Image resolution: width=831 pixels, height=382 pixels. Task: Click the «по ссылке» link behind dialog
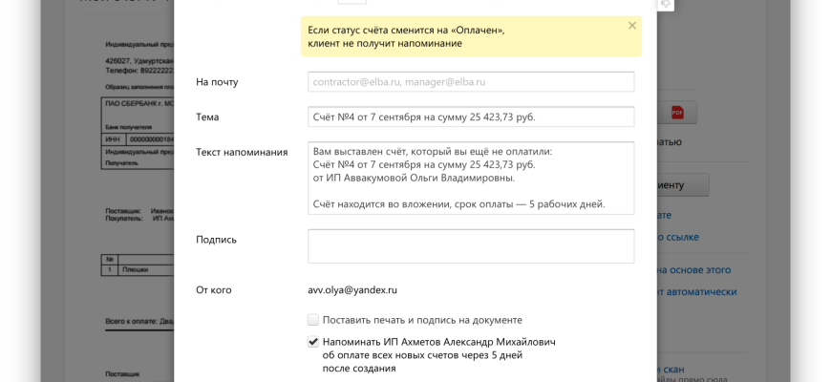(678, 237)
